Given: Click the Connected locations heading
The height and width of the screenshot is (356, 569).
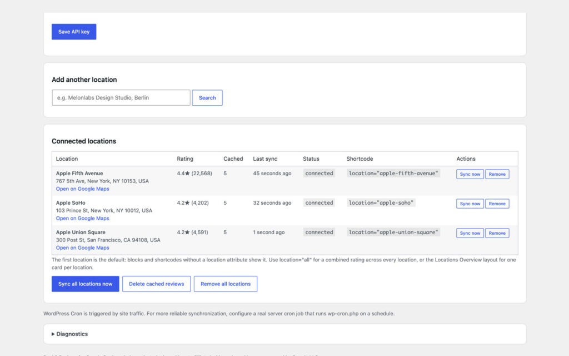Looking at the screenshot, I should 84,141.
